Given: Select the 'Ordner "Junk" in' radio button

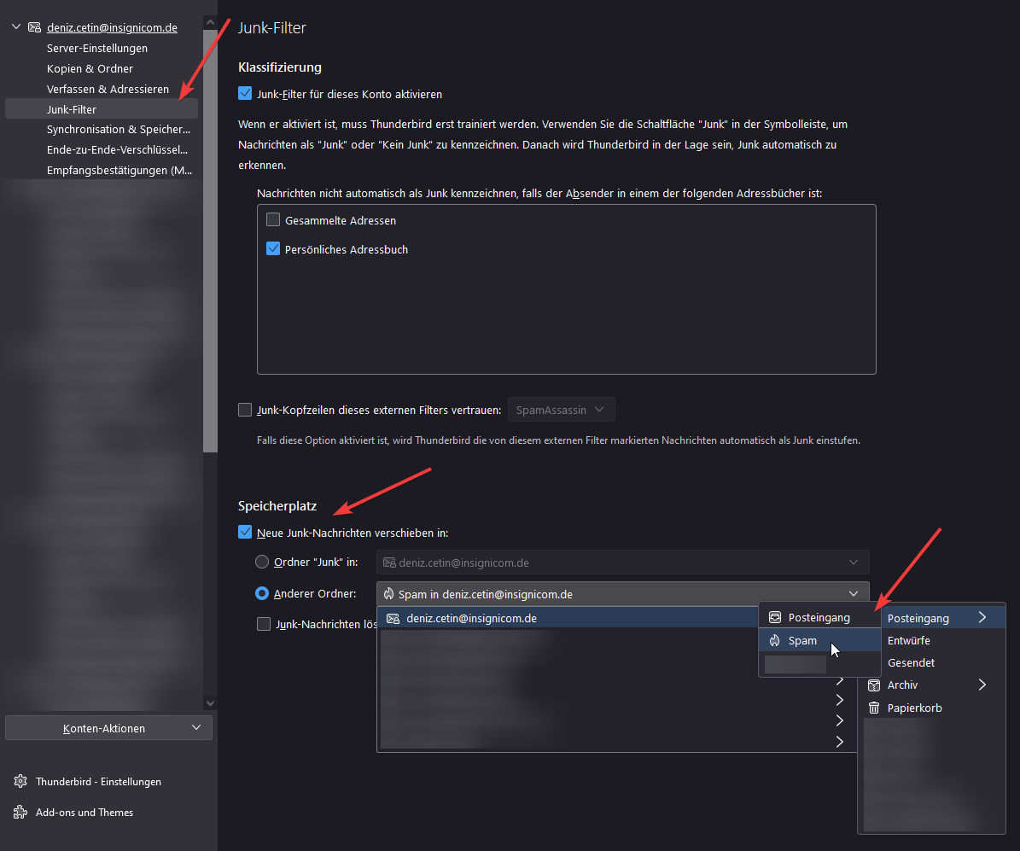Looking at the screenshot, I should click(x=262, y=562).
